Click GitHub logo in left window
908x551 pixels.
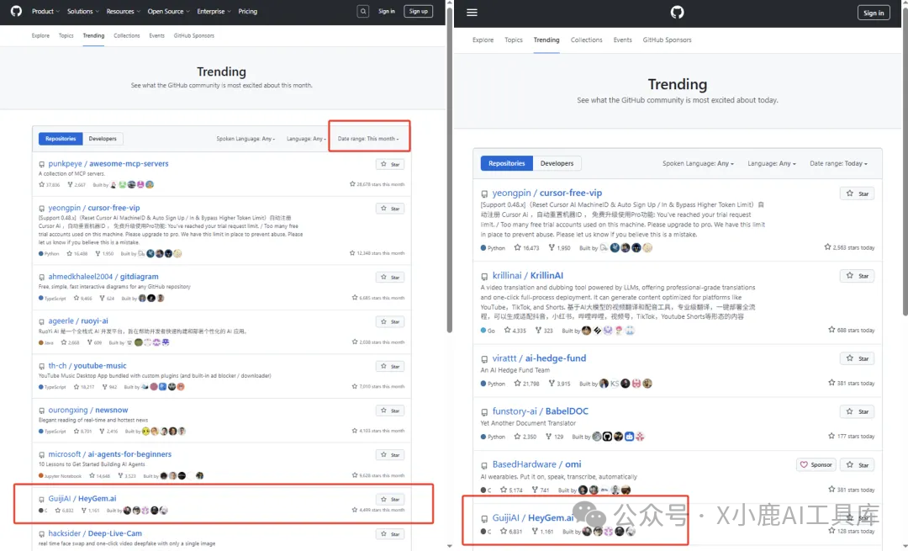tap(16, 11)
